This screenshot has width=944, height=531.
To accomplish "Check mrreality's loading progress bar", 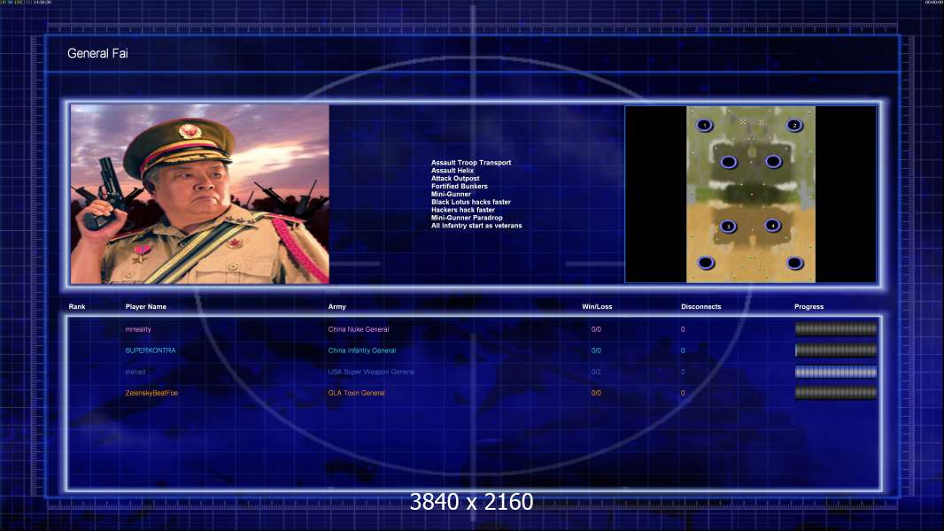I will (x=836, y=329).
